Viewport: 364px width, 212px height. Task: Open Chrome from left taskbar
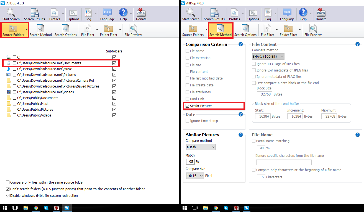36,208
